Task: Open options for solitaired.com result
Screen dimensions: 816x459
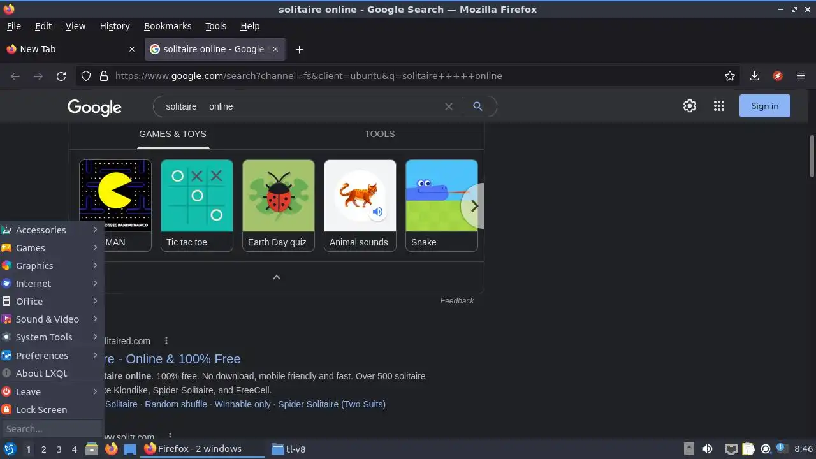Action: point(166,341)
